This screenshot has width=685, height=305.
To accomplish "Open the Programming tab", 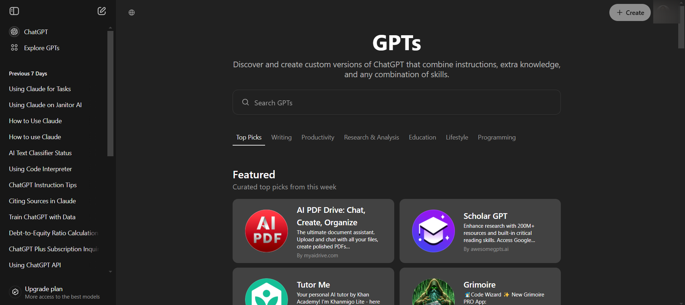I will click(x=497, y=137).
